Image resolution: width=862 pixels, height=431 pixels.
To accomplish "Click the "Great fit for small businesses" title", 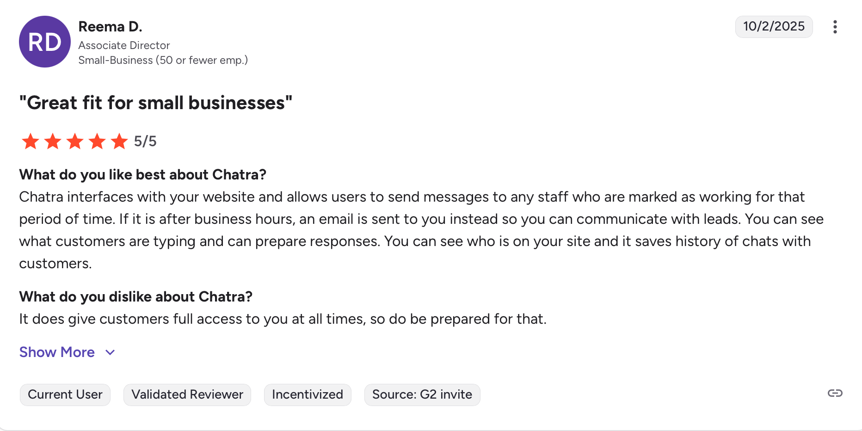I will tap(156, 103).
